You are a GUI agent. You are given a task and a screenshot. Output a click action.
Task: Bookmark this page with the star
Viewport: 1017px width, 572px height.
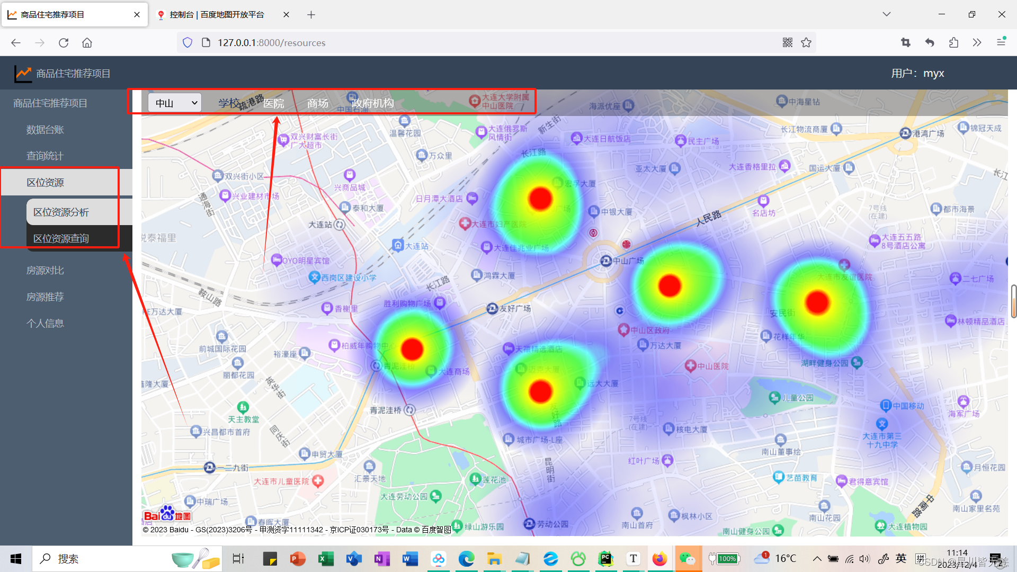coord(806,43)
